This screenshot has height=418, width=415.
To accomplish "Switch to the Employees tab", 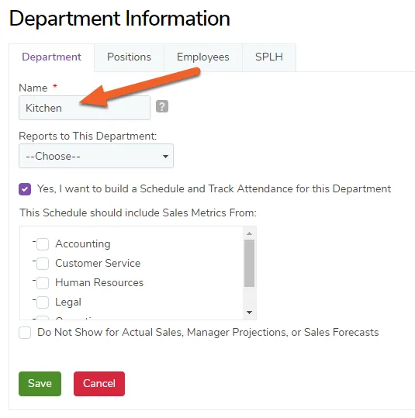I will click(203, 57).
